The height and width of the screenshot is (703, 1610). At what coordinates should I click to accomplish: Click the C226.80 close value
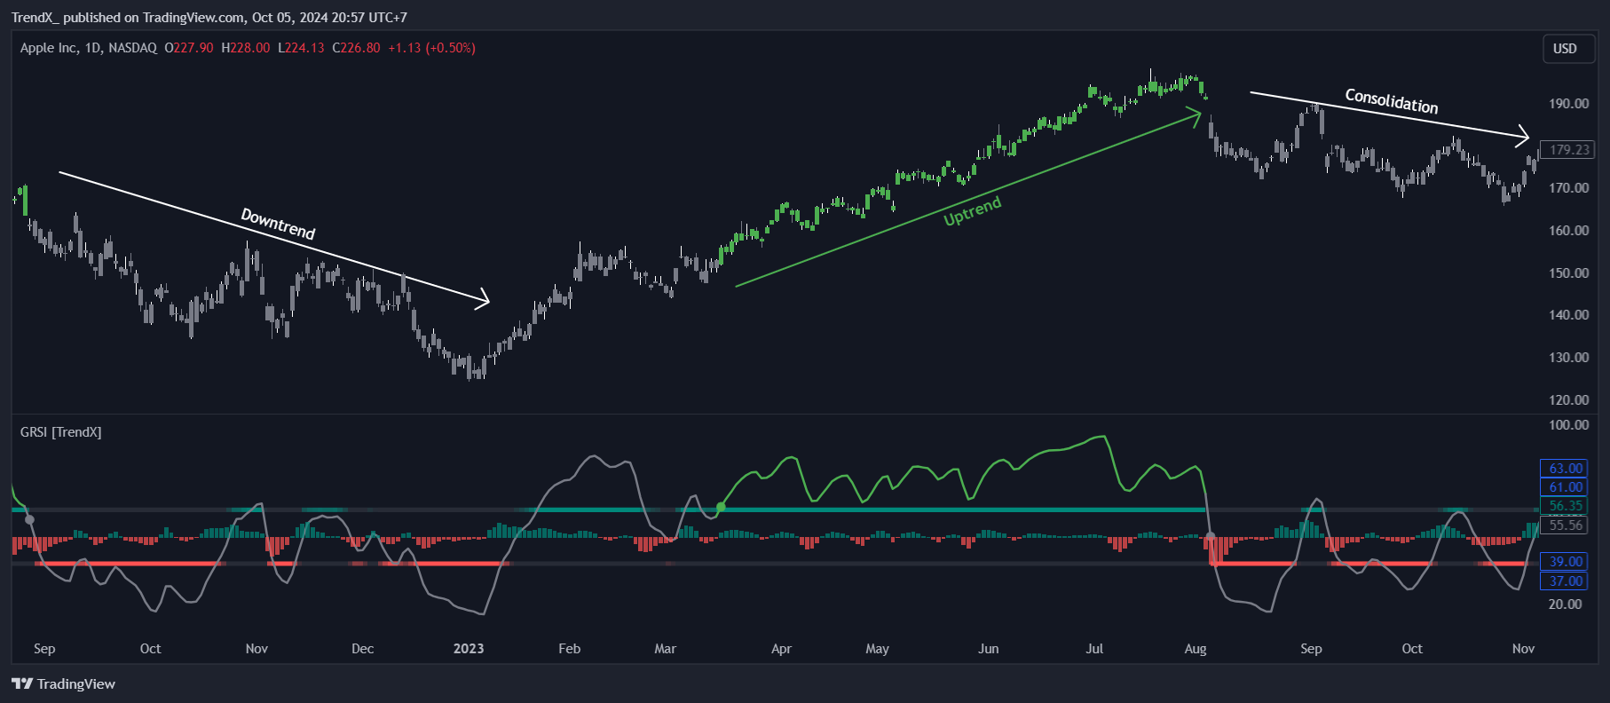point(356,48)
